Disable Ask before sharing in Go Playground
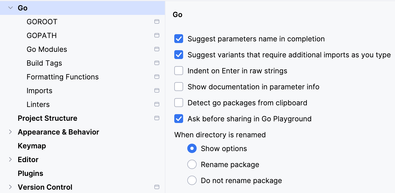The width and height of the screenshot is (395, 193). click(x=179, y=119)
